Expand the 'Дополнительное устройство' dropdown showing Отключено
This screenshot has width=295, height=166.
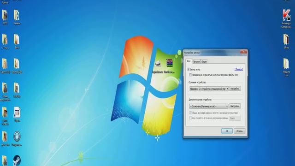click(209, 107)
